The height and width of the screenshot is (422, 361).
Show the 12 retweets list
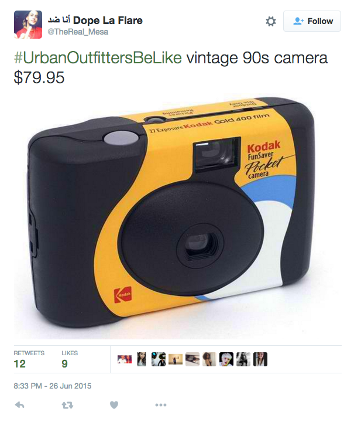[29, 359]
